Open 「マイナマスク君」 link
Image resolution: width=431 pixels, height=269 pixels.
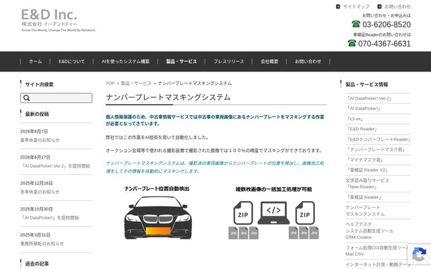click(364, 160)
